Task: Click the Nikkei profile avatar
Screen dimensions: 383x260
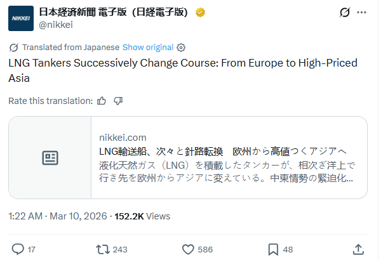Action: (x=20, y=18)
